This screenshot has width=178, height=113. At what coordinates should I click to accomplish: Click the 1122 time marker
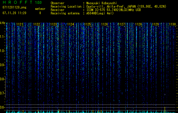[37, 24]
